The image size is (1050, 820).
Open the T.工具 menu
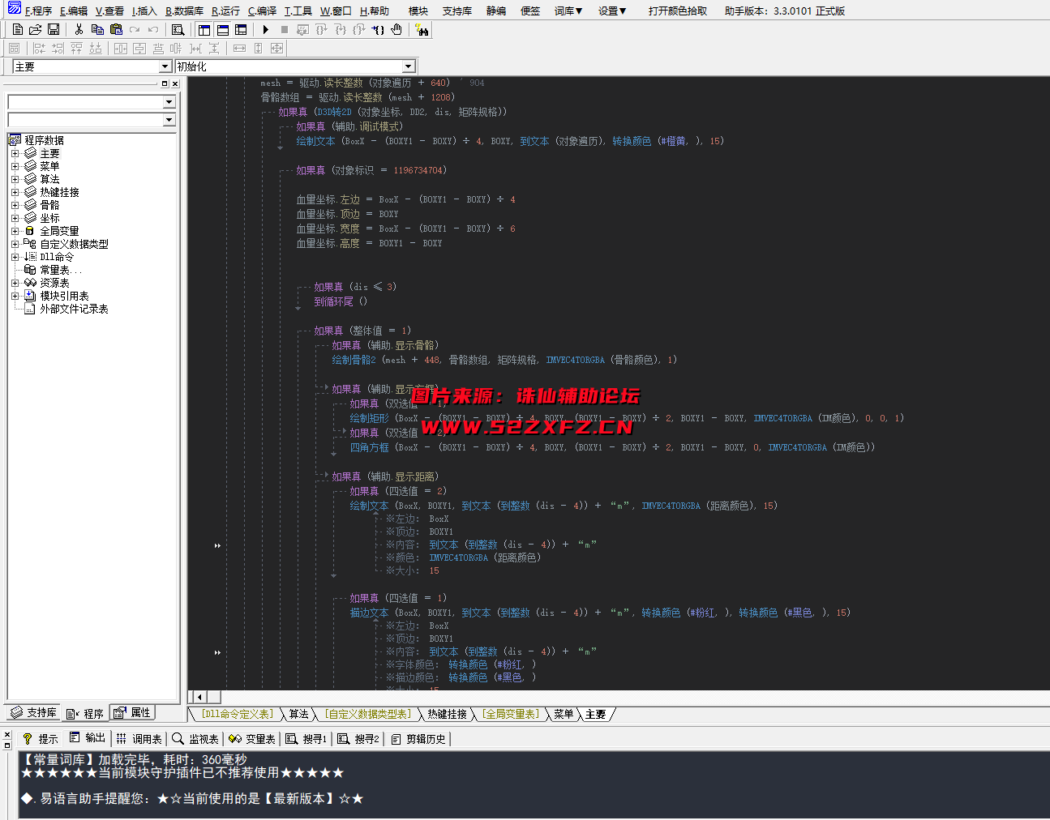pos(298,11)
